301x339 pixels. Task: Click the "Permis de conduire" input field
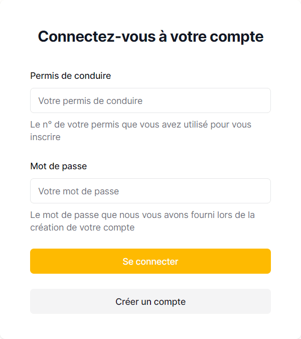150,100
